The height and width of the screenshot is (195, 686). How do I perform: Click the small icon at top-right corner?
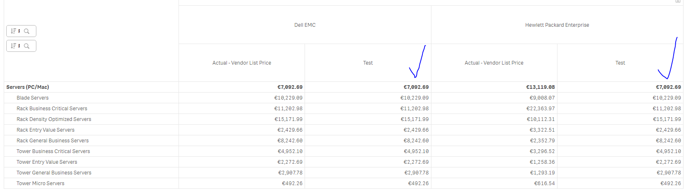point(678,1)
